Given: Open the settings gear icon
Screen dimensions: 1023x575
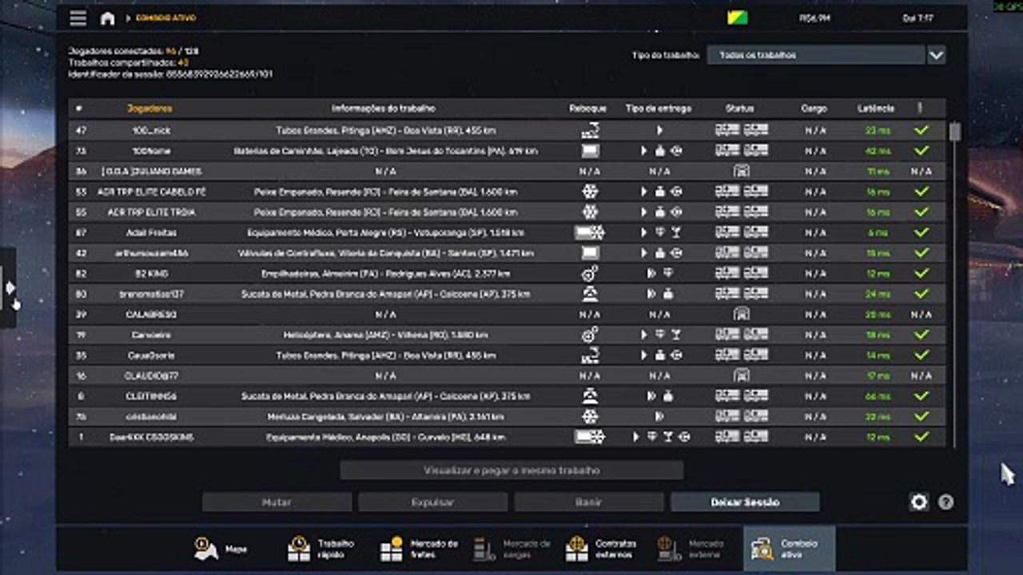Looking at the screenshot, I should (919, 502).
